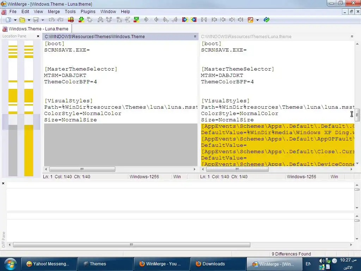Click the Luna.theme path header bar

277,36
